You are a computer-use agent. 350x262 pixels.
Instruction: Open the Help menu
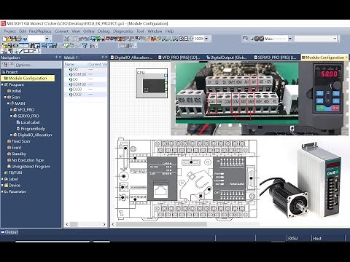(169, 31)
